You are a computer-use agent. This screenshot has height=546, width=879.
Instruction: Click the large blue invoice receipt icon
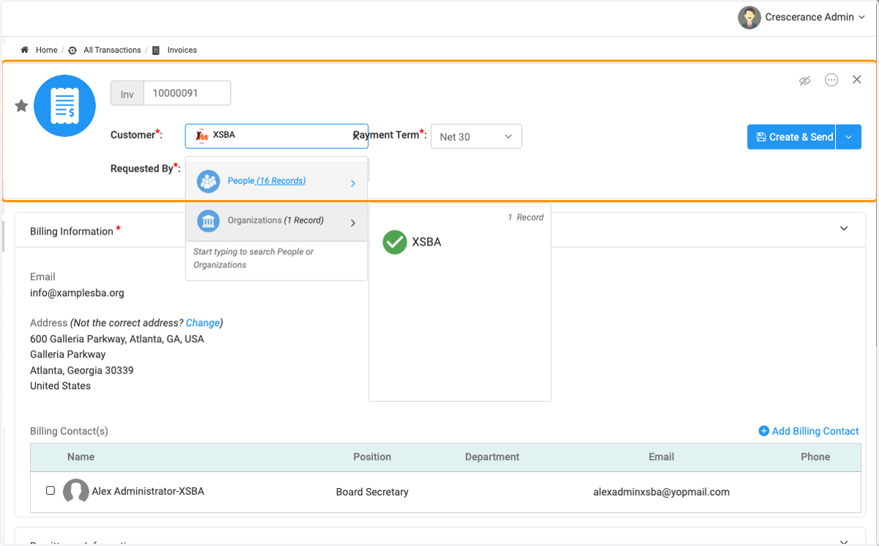65,106
